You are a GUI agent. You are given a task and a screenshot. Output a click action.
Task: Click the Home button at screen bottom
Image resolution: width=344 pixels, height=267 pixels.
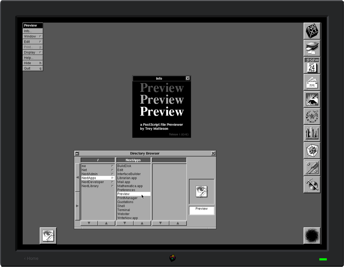click(30, 258)
